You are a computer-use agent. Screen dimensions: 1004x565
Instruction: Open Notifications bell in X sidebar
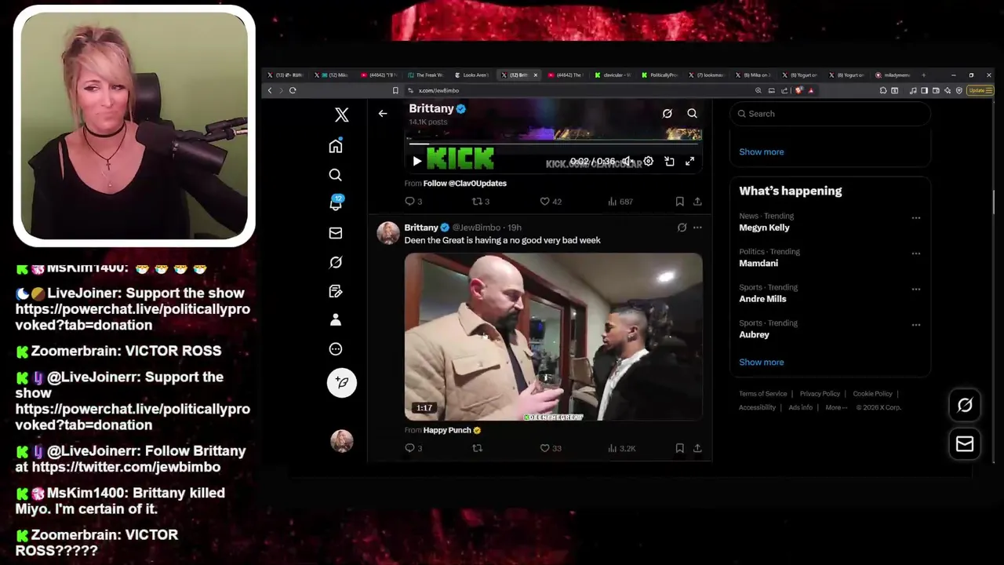click(x=336, y=203)
